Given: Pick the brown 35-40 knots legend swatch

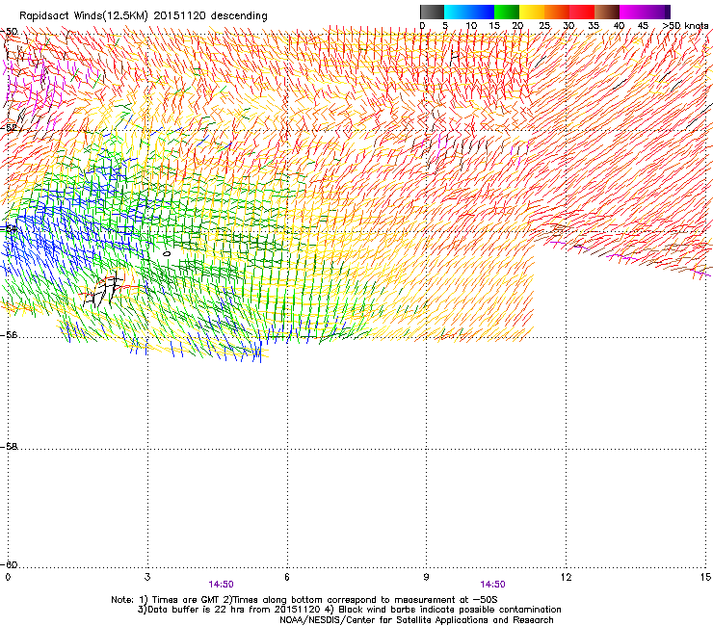Looking at the screenshot, I should (x=607, y=12).
